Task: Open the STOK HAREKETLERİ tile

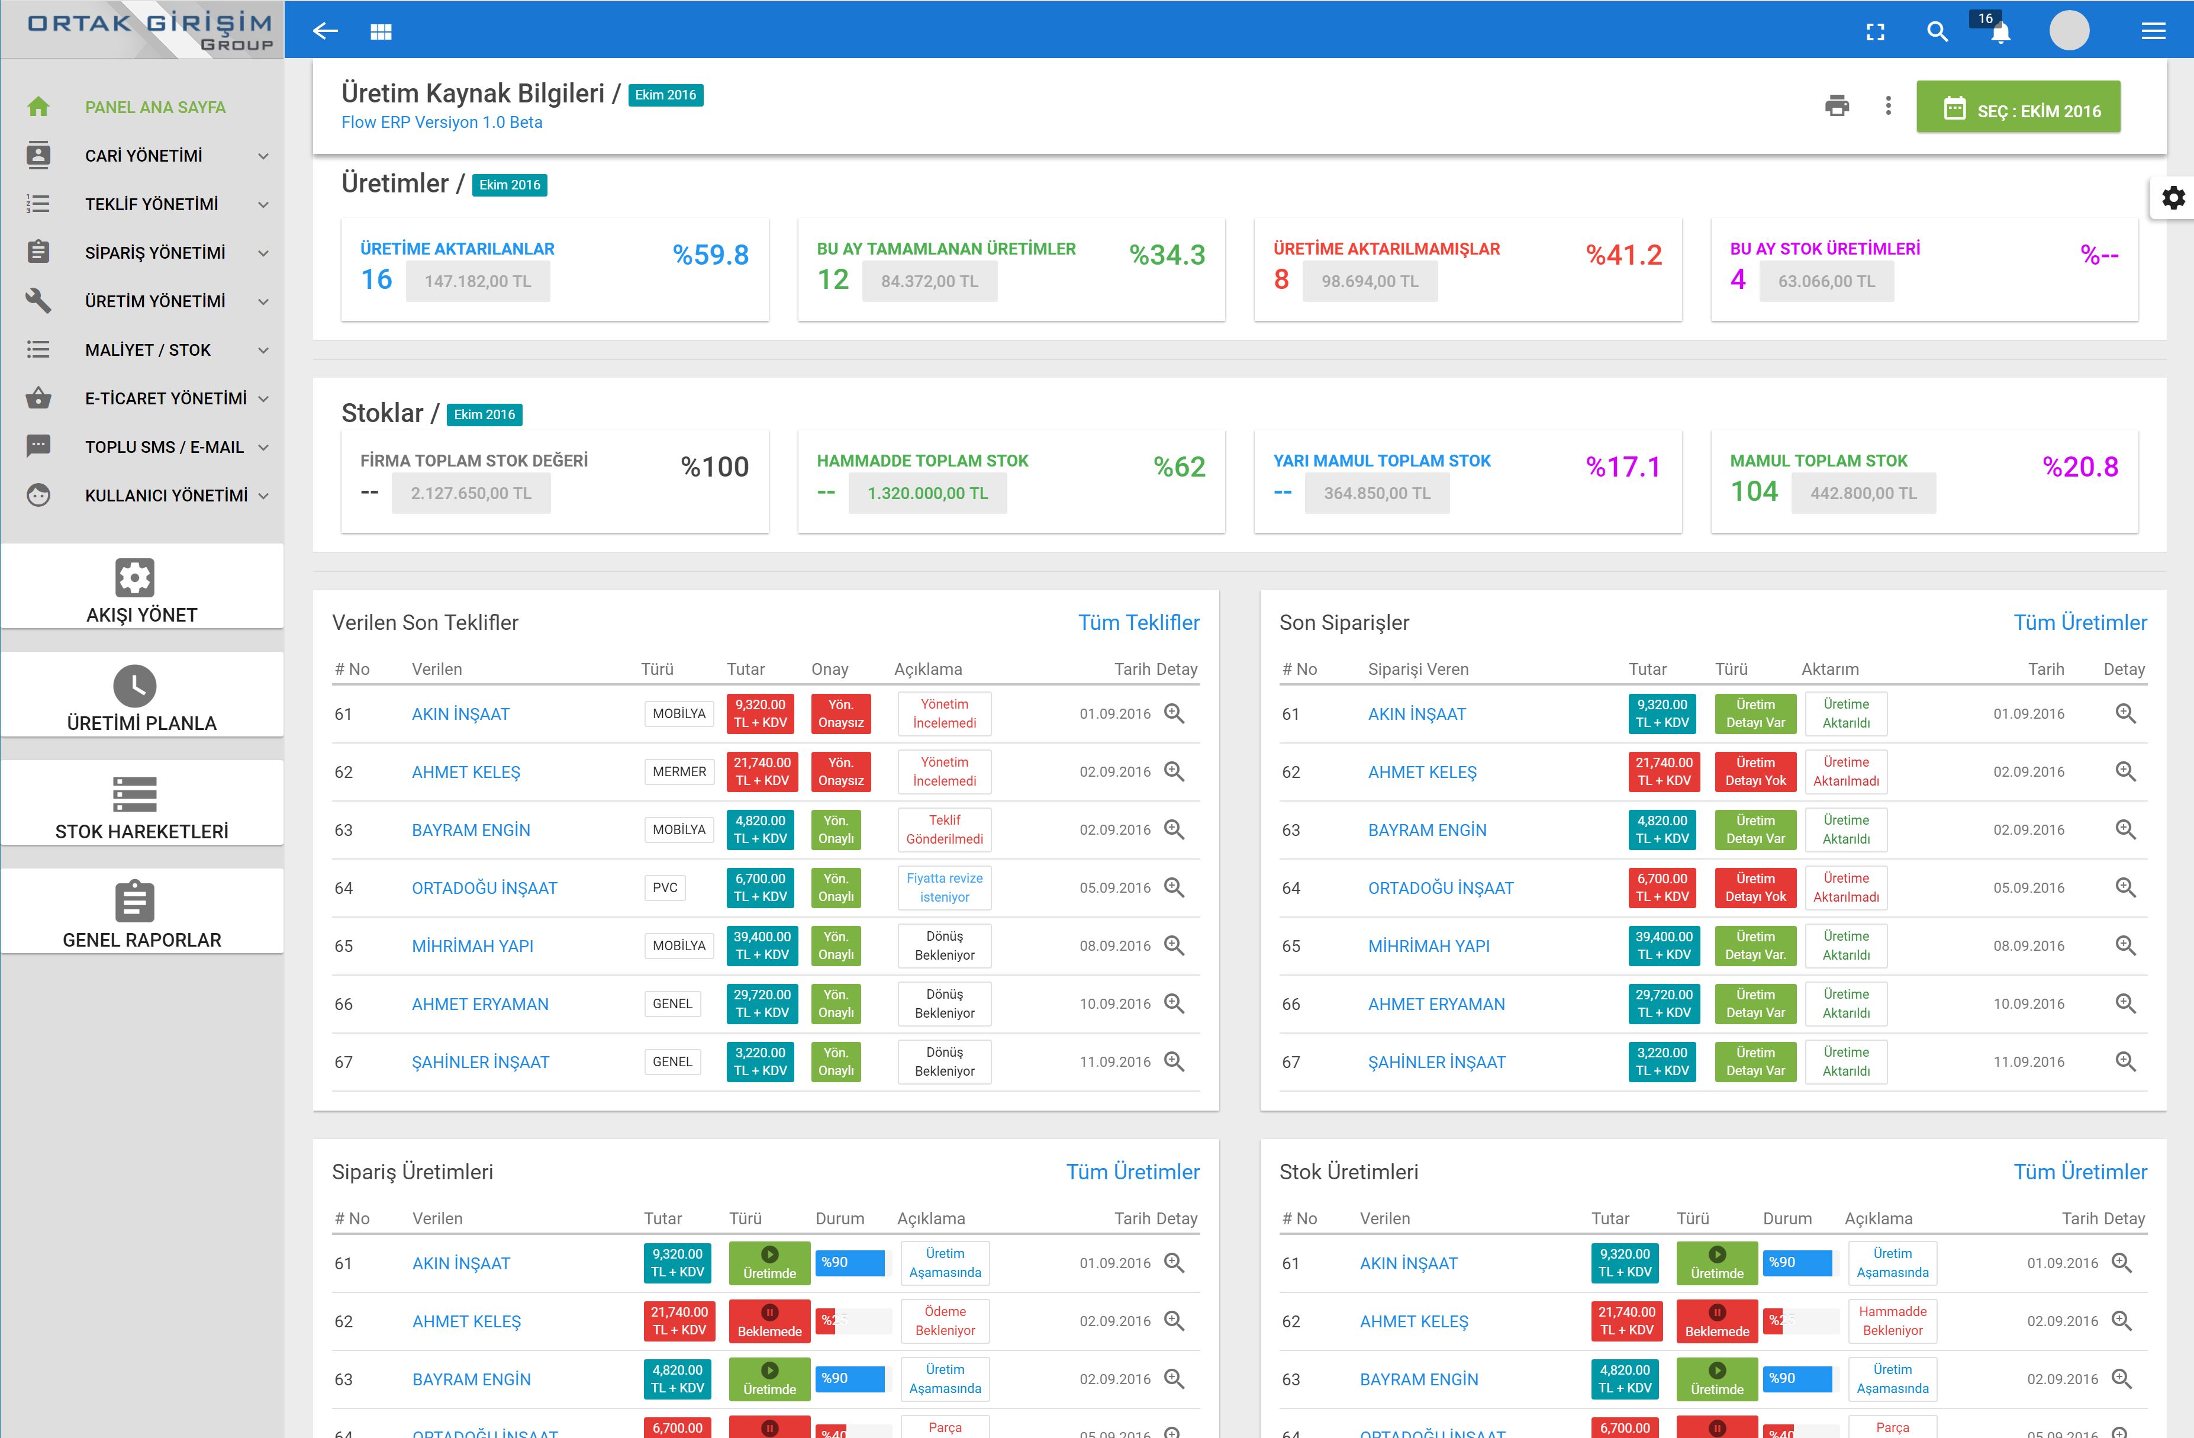Action: click(142, 803)
